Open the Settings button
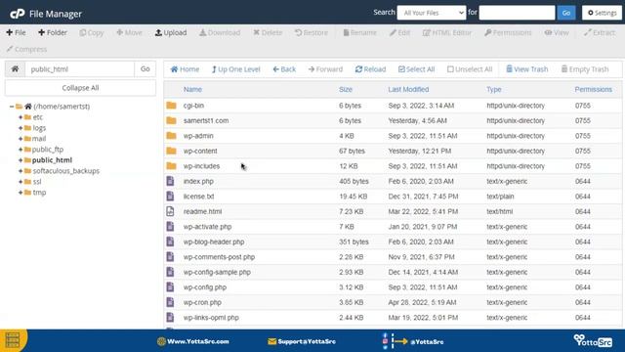 coord(602,13)
